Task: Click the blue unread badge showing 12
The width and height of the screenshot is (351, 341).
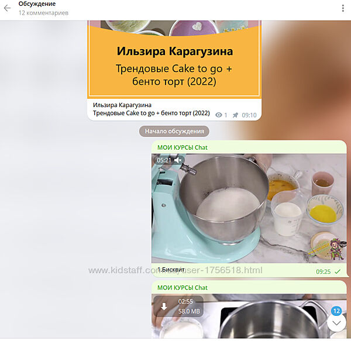Action: [x=336, y=311]
